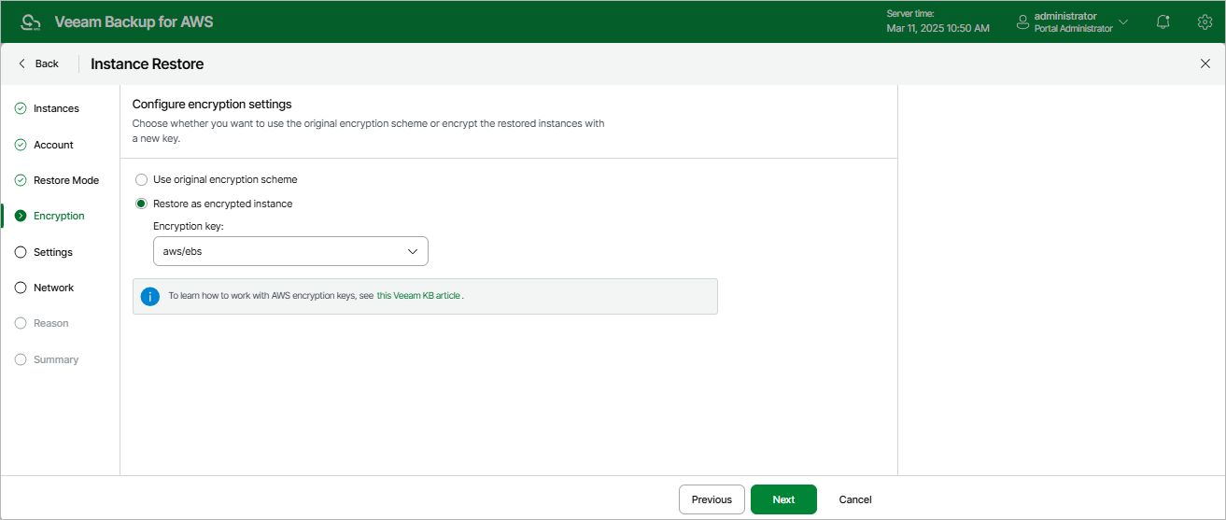Go Back from Instance Restore
Image resolution: width=1226 pixels, height=520 pixels.
(x=38, y=63)
